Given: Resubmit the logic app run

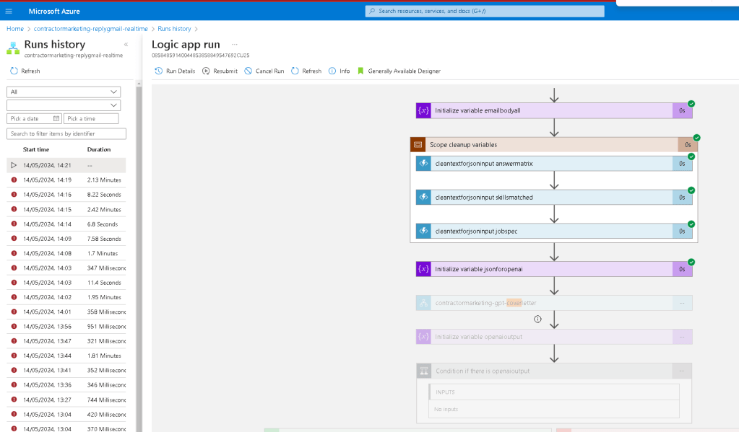Looking at the screenshot, I should [x=220, y=71].
